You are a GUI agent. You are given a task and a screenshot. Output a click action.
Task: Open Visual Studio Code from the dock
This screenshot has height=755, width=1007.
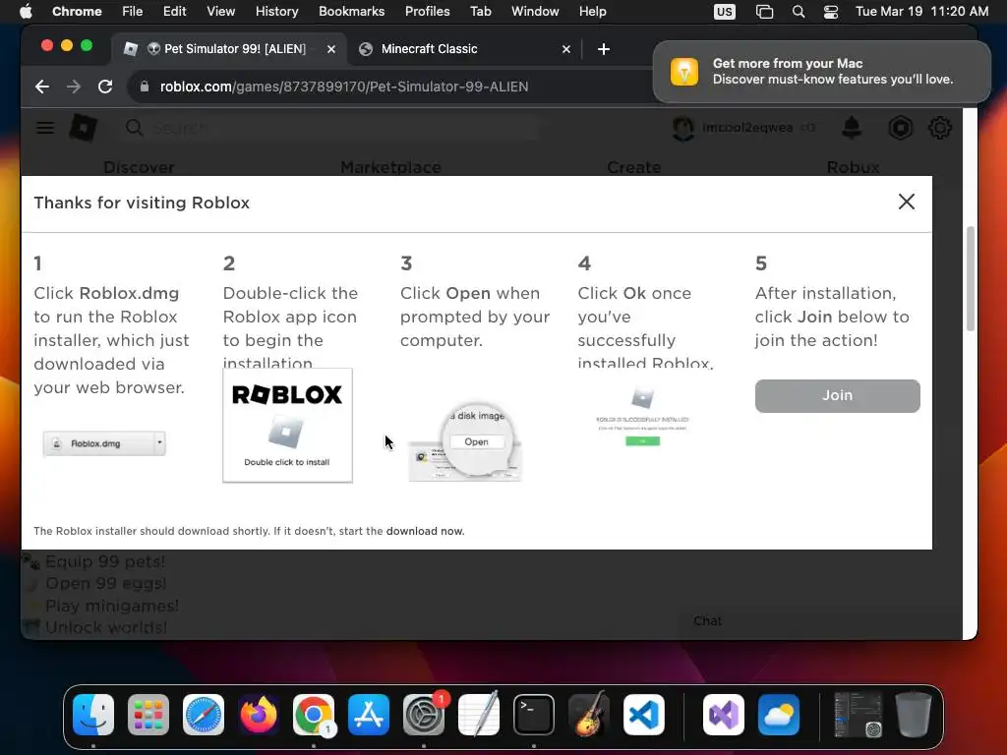(x=643, y=715)
